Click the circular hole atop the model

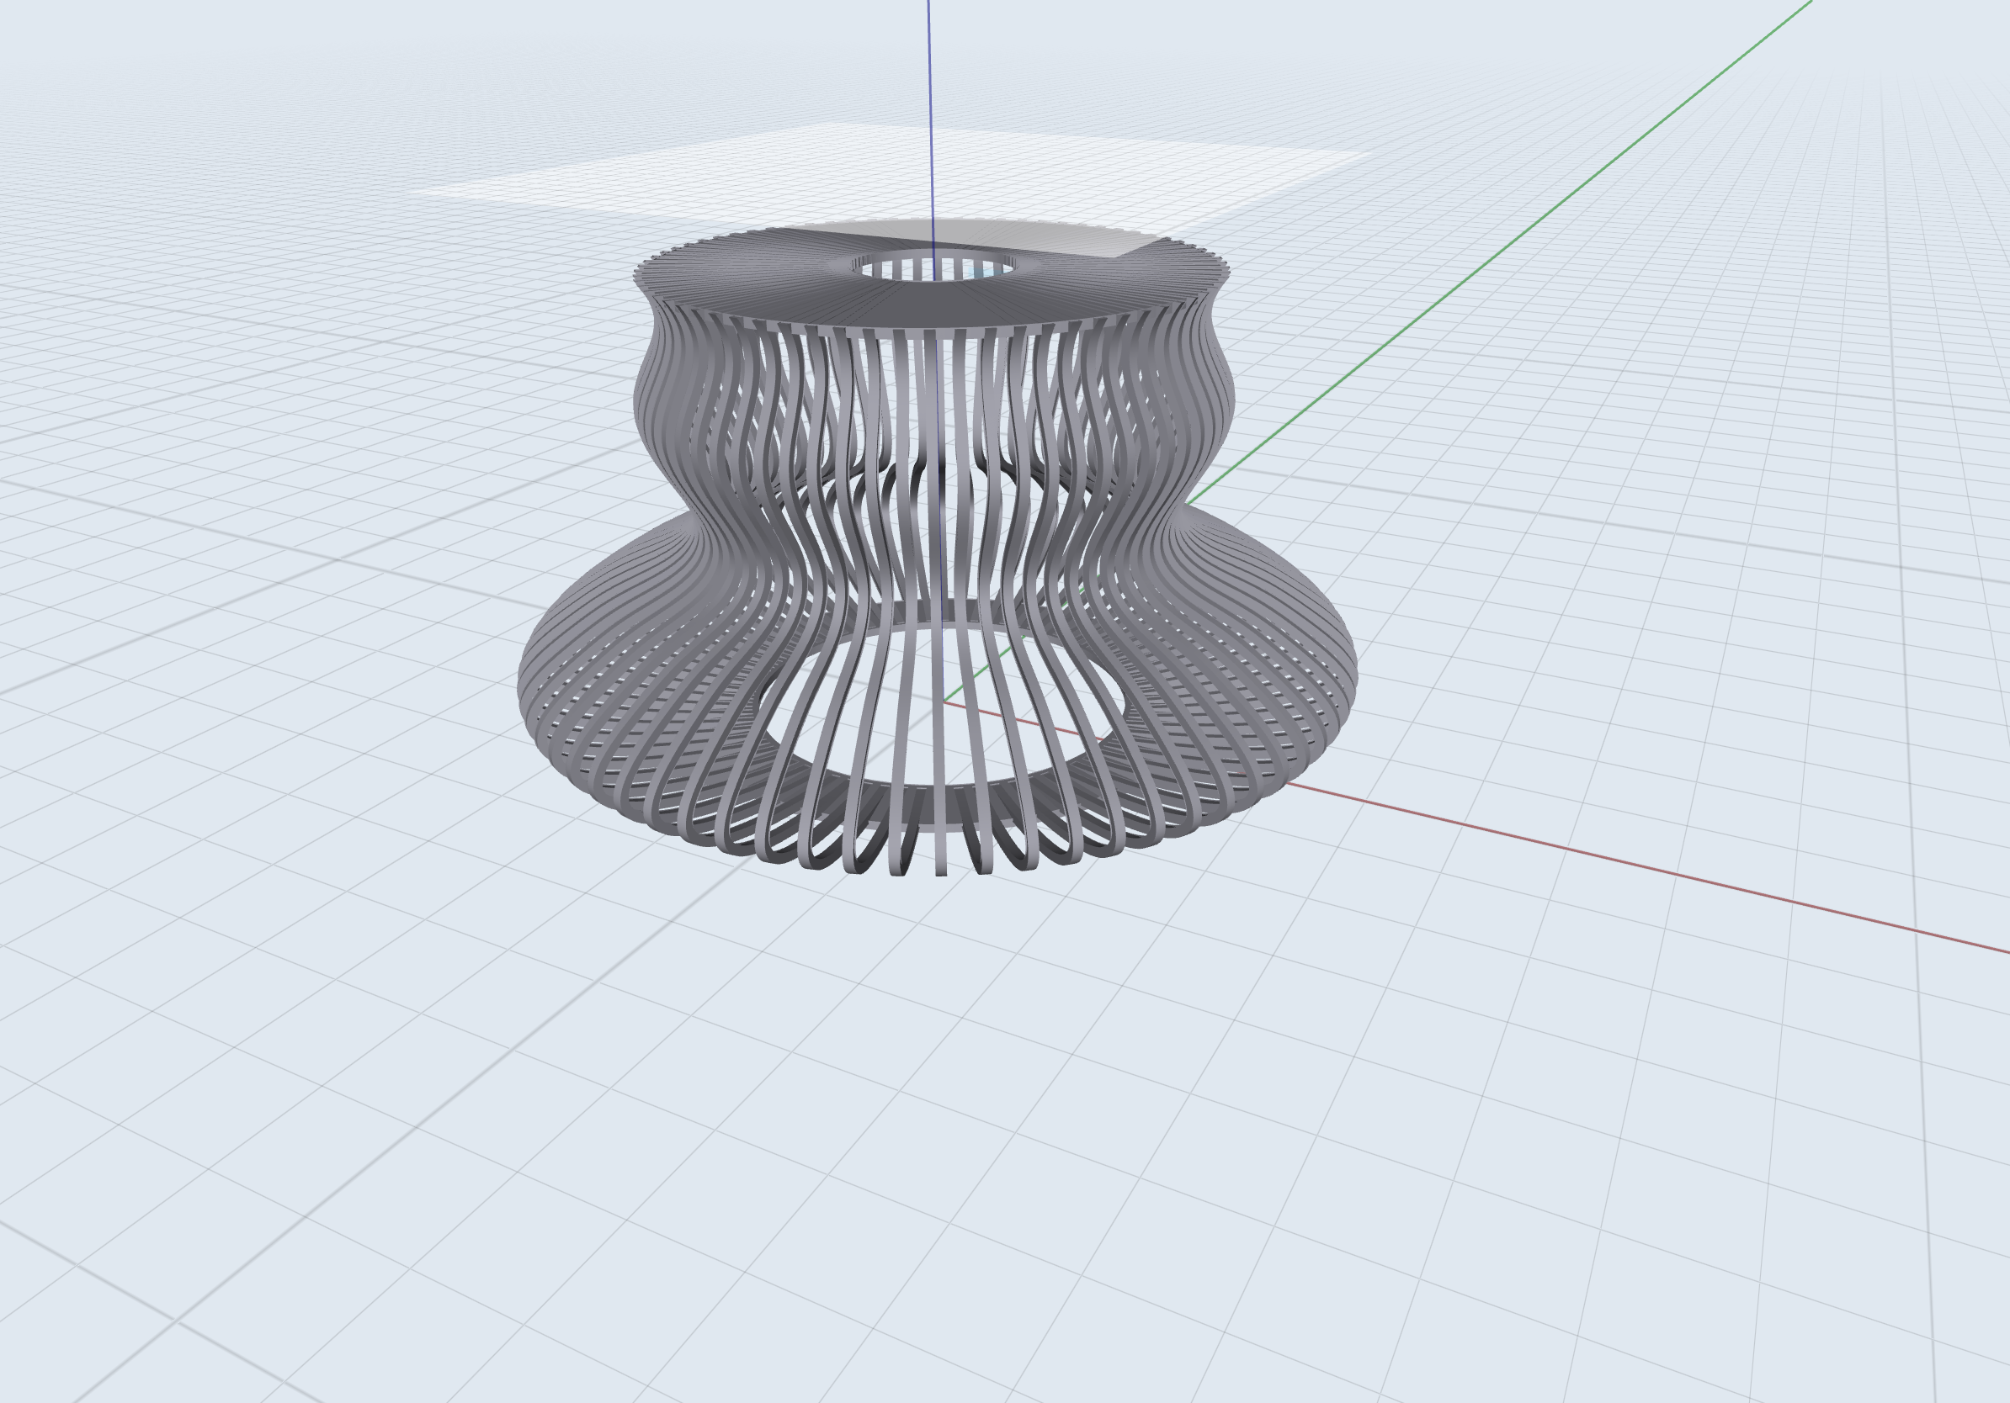tap(933, 267)
